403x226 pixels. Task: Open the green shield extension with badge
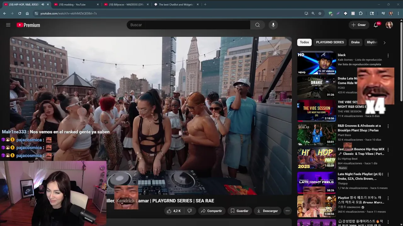coord(330,13)
